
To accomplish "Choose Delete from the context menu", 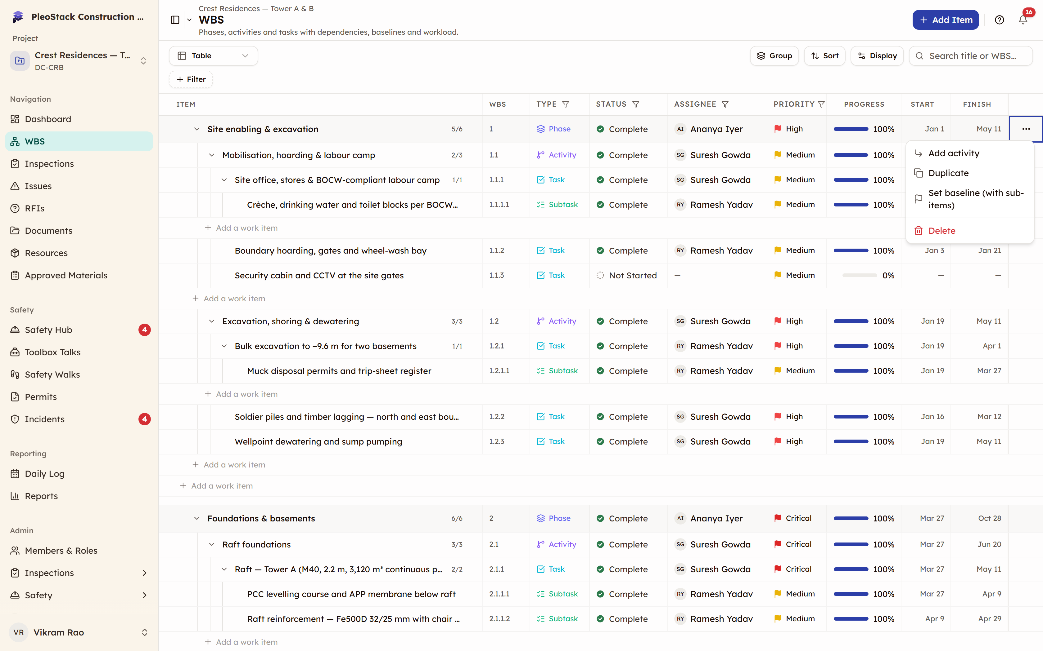I will click(970, 231).
